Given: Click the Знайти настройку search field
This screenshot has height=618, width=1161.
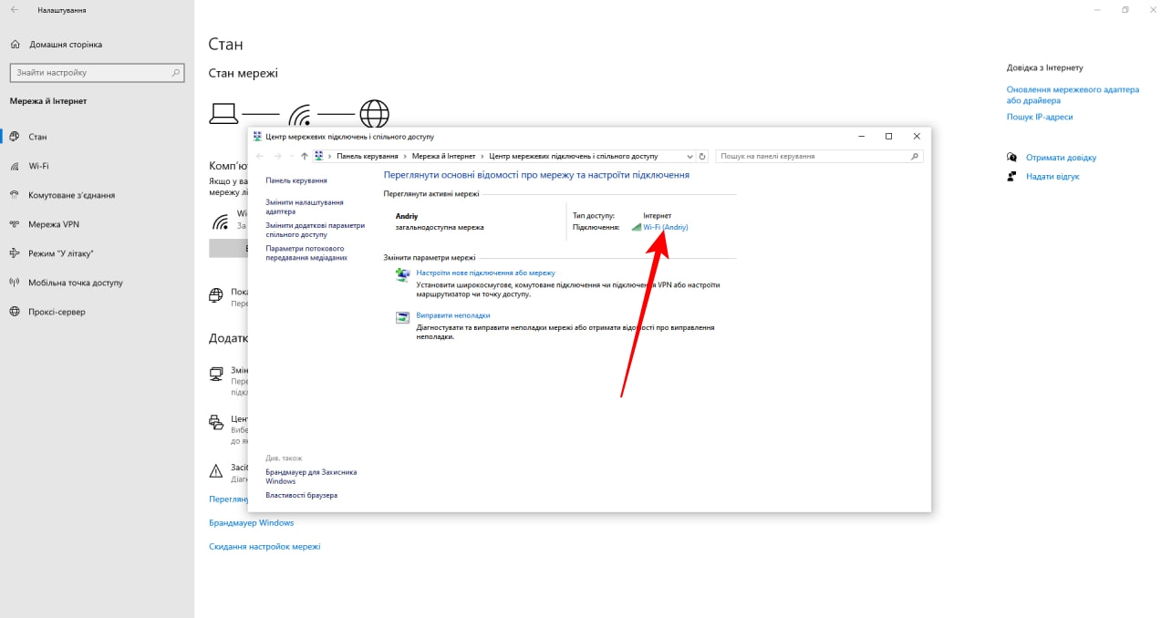Looking at the screenshot, I should click(x=97, y=73).
